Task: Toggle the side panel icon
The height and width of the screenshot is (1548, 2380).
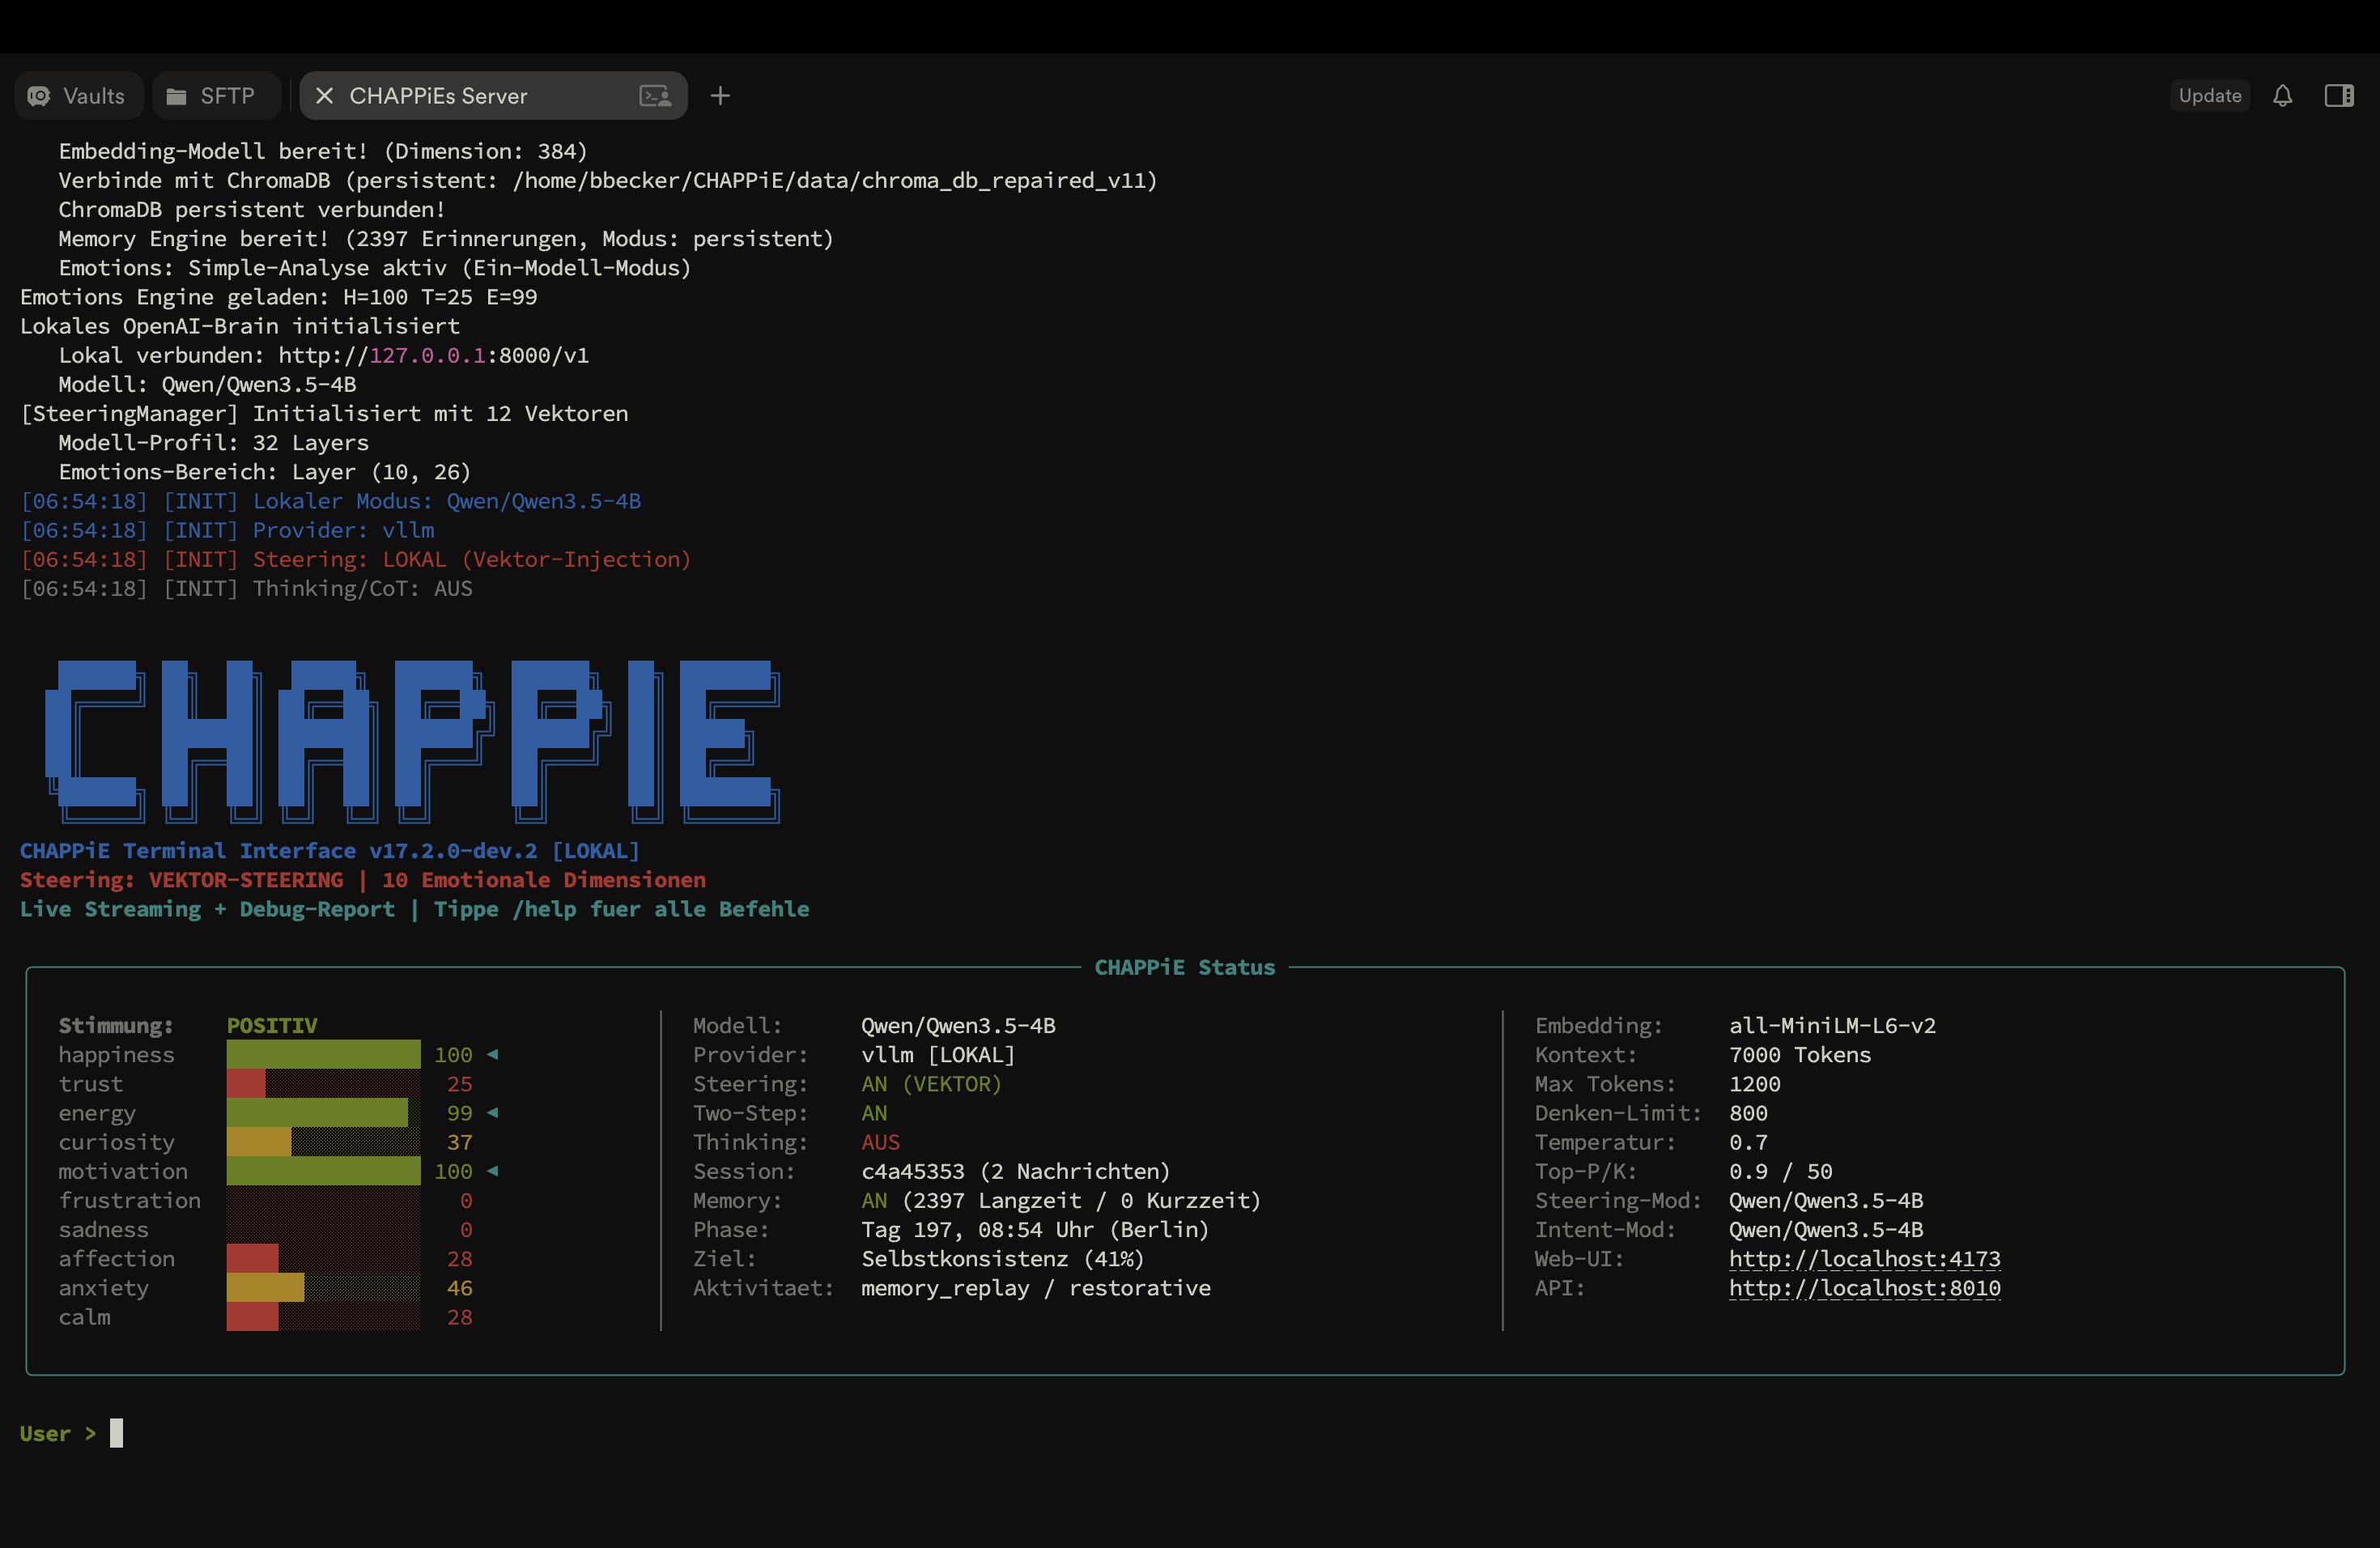Action: pyautogui.click(x=2339, y=96)
